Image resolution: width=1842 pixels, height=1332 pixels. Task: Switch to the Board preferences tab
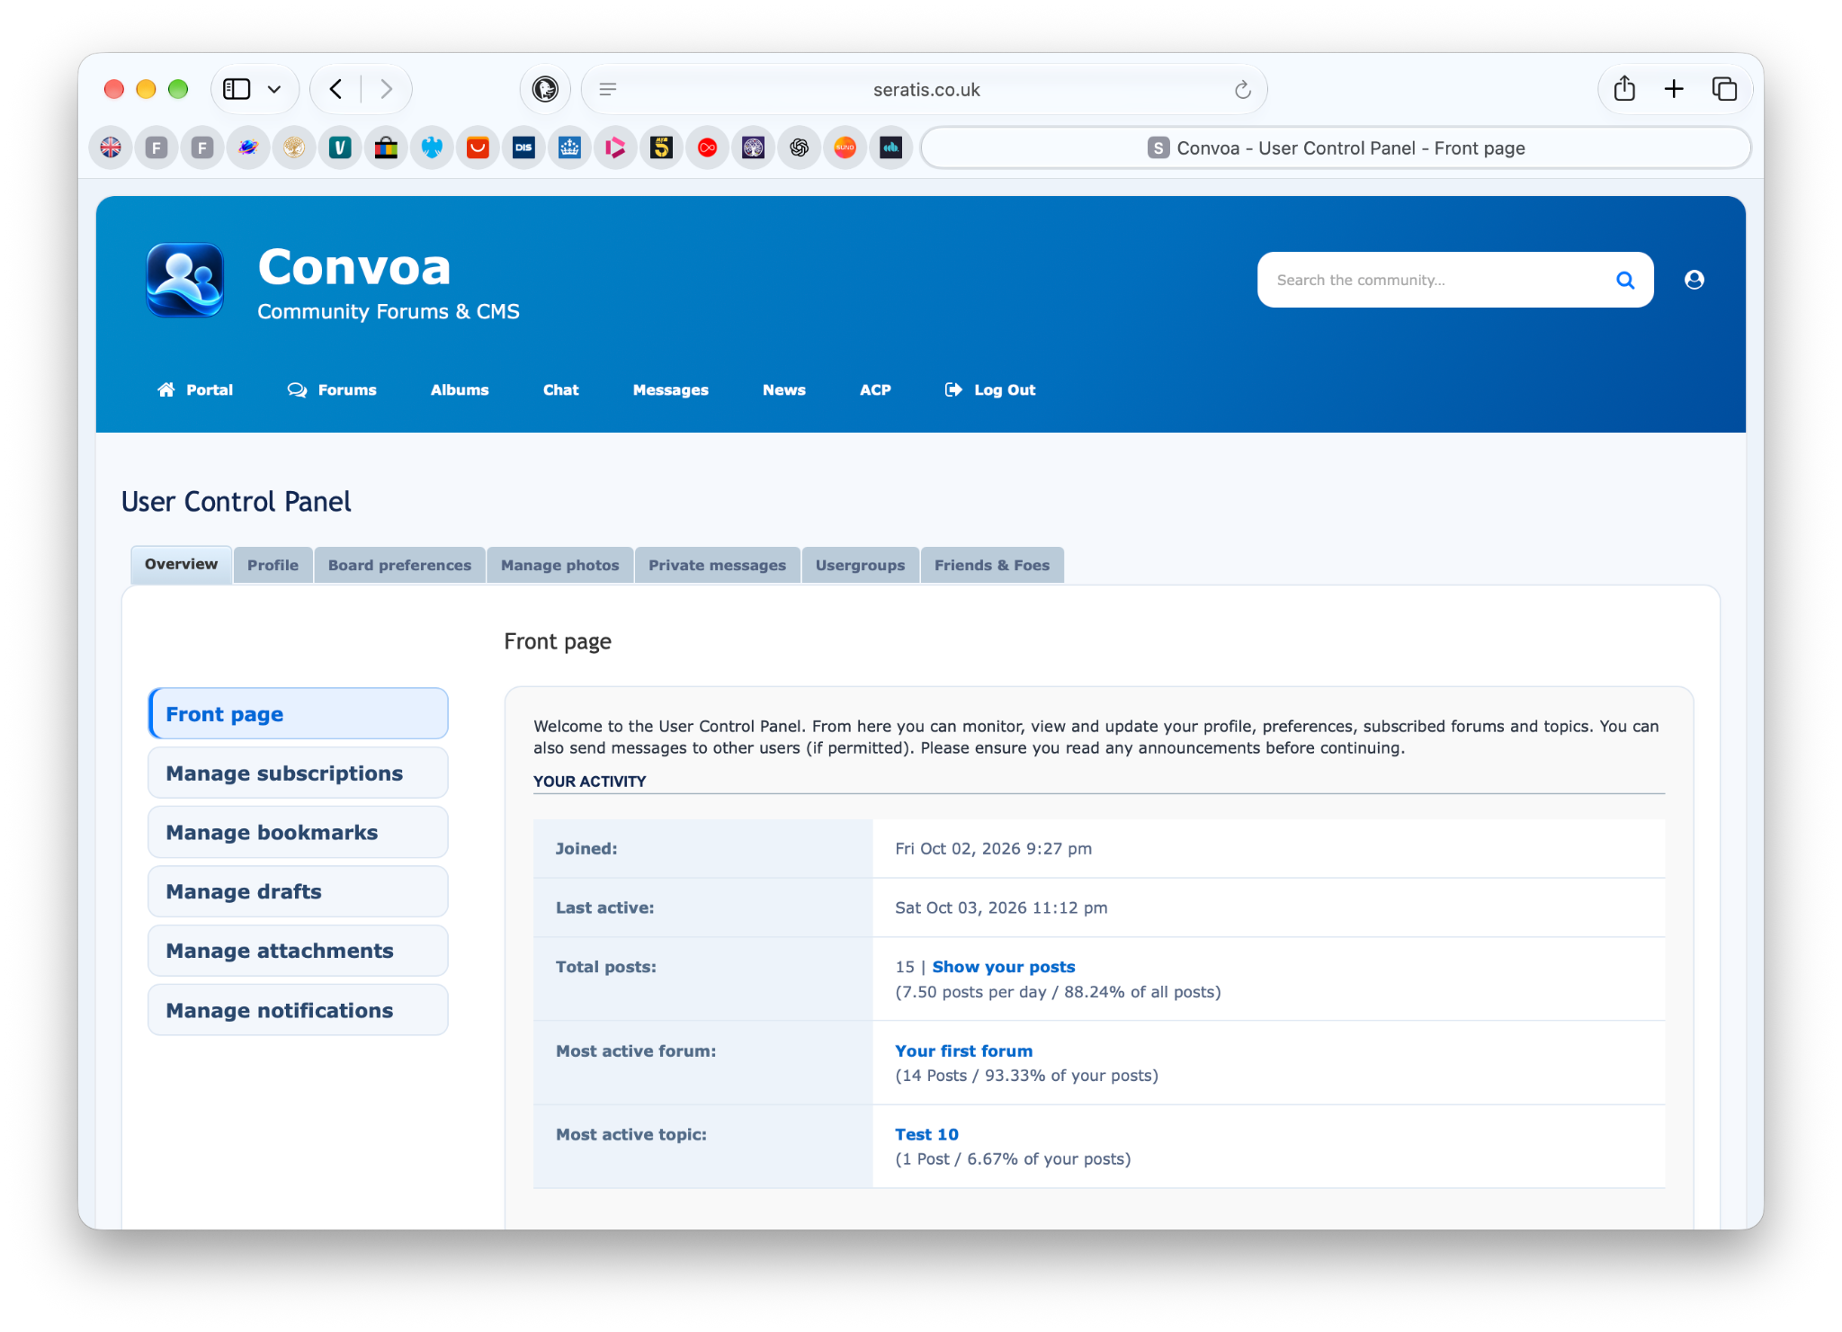coord(399,565)
